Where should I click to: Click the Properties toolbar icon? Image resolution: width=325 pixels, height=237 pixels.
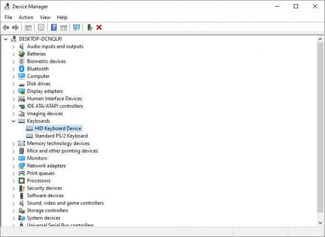[x=41, y=27]
